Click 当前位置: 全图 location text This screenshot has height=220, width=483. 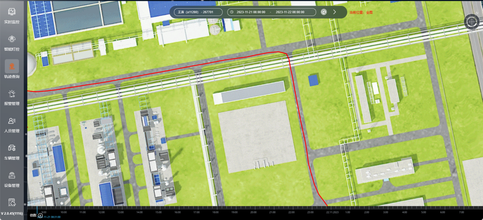click(361, 12)
